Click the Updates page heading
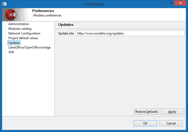Image resolution: width=188 pixels, height=132 pixels. tap(66, 25)
